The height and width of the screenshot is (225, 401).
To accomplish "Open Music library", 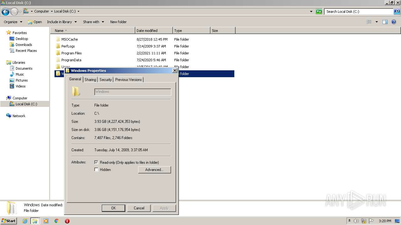I will coord(20,74).
